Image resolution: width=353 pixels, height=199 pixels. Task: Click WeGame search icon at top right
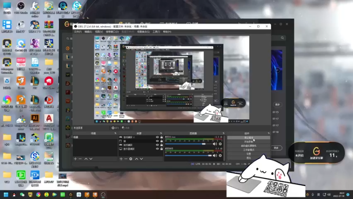[282, 38]
